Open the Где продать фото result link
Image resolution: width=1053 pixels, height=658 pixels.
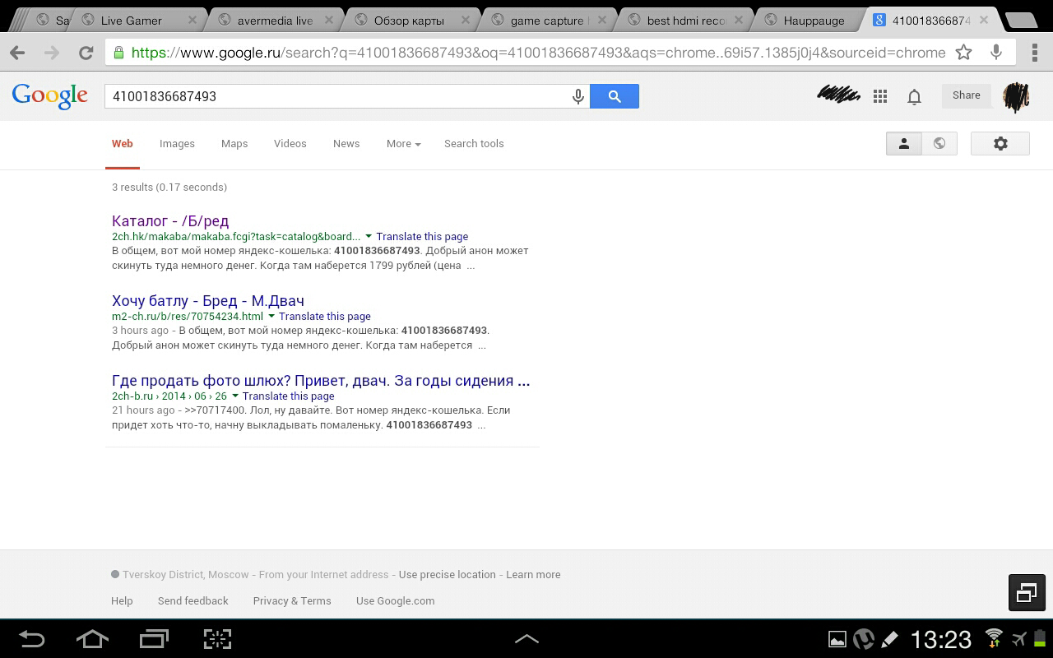coord(321,381)
